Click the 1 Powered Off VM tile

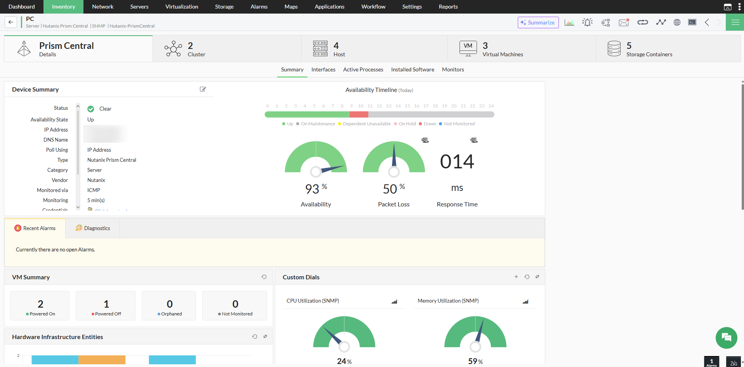pos(106,306)
